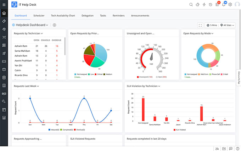The image size is (241, 151).
Task: Open the help question mark icon
Action: click(237, 149)
